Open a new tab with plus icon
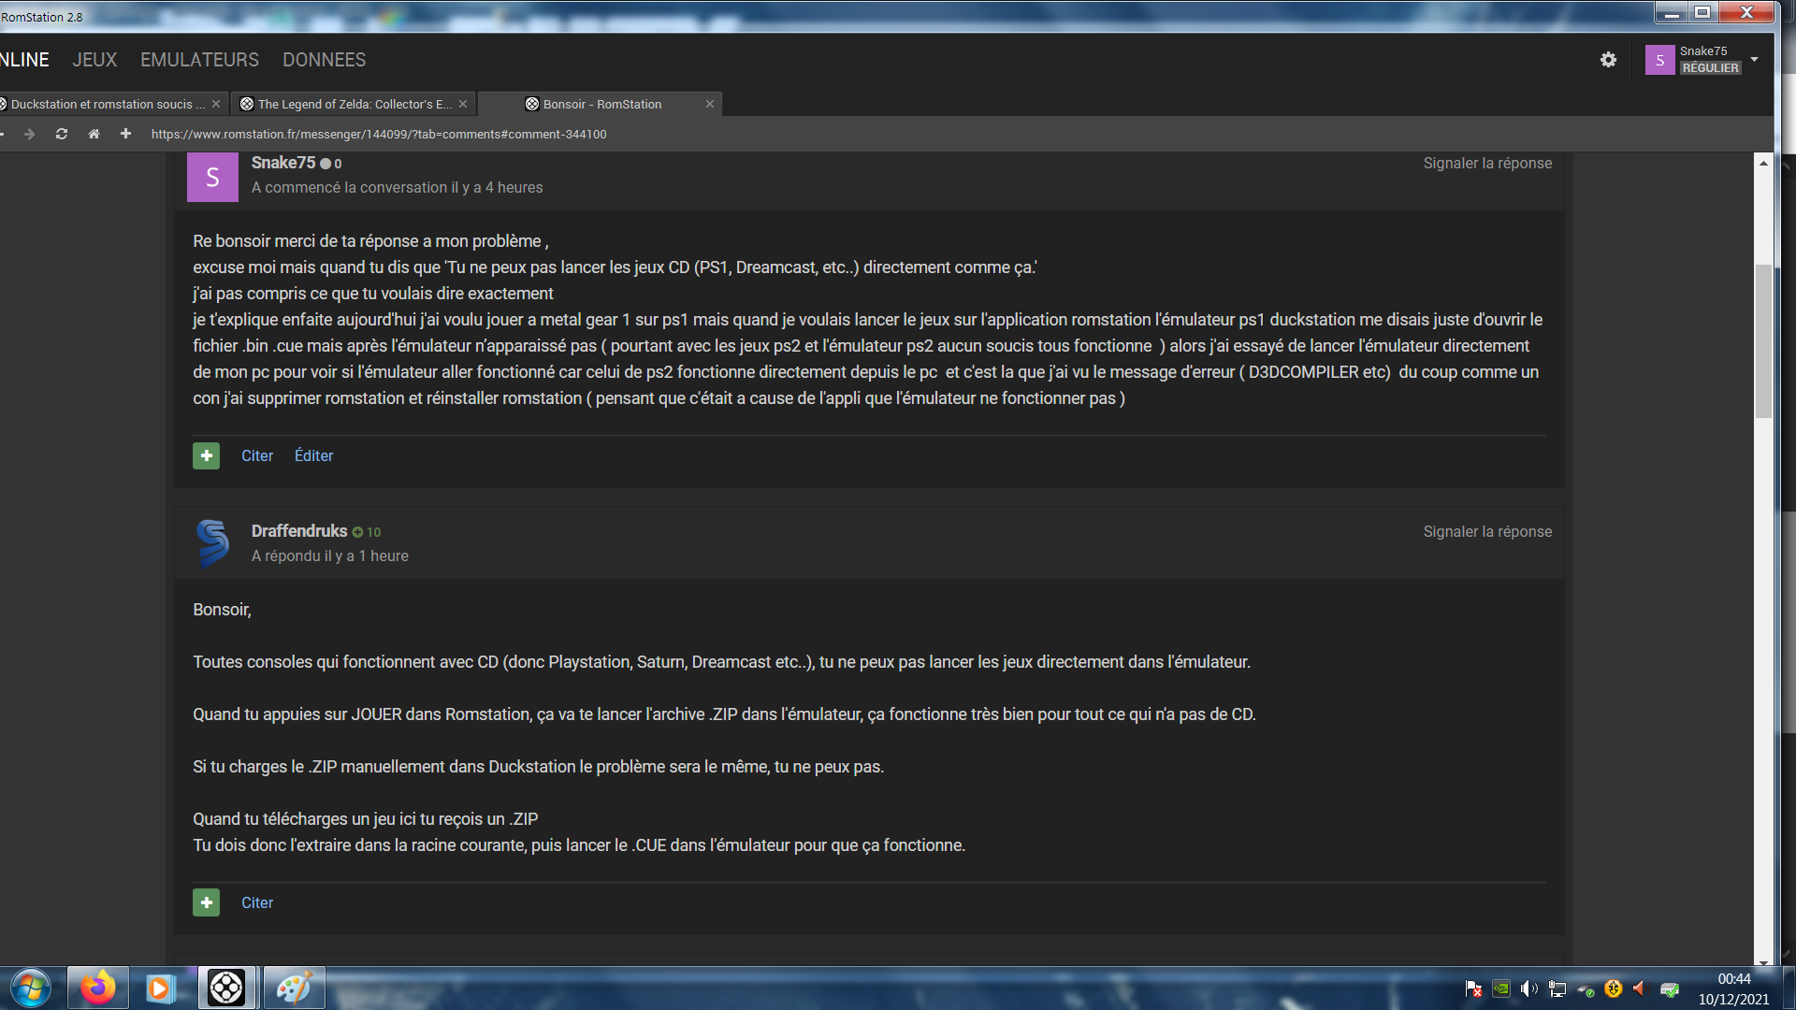Viewport: 1796px width, 1010px height. (x=125, y=134)
